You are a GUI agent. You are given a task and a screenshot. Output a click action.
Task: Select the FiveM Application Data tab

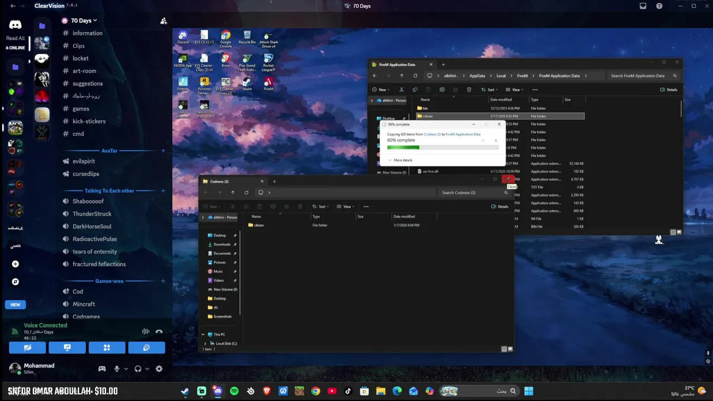[402, 65]
